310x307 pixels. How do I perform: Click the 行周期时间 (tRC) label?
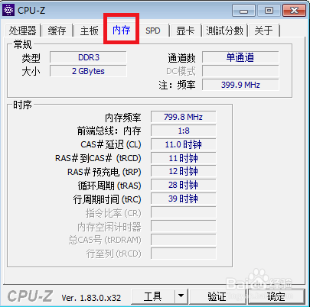(x=107, y=199)
